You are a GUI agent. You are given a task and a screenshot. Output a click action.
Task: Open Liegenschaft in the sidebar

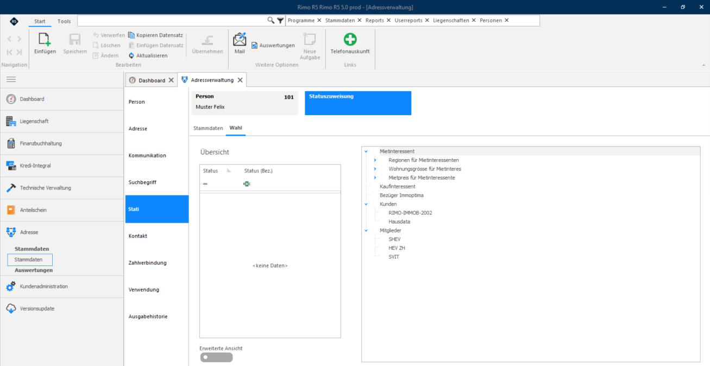pyautogui.click(x=62, y=121)
